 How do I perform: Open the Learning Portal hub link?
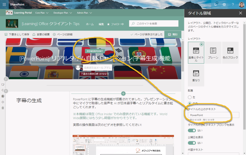pyautogui.click(x=23, y=13)
